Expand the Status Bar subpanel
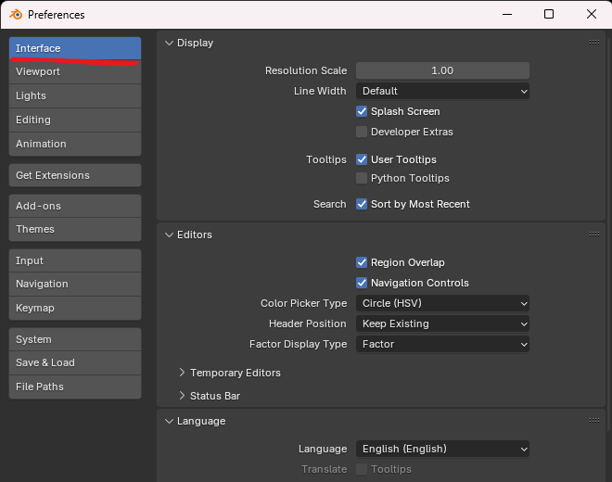Viewport: 612px width, 482px height. coord(182,396)
